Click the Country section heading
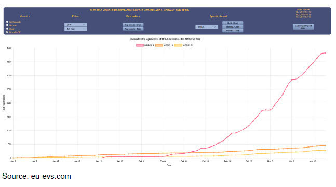 25,16
